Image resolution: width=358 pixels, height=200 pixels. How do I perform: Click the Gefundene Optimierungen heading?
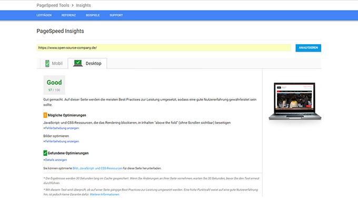pyautogui.click(x=68, y=153)
